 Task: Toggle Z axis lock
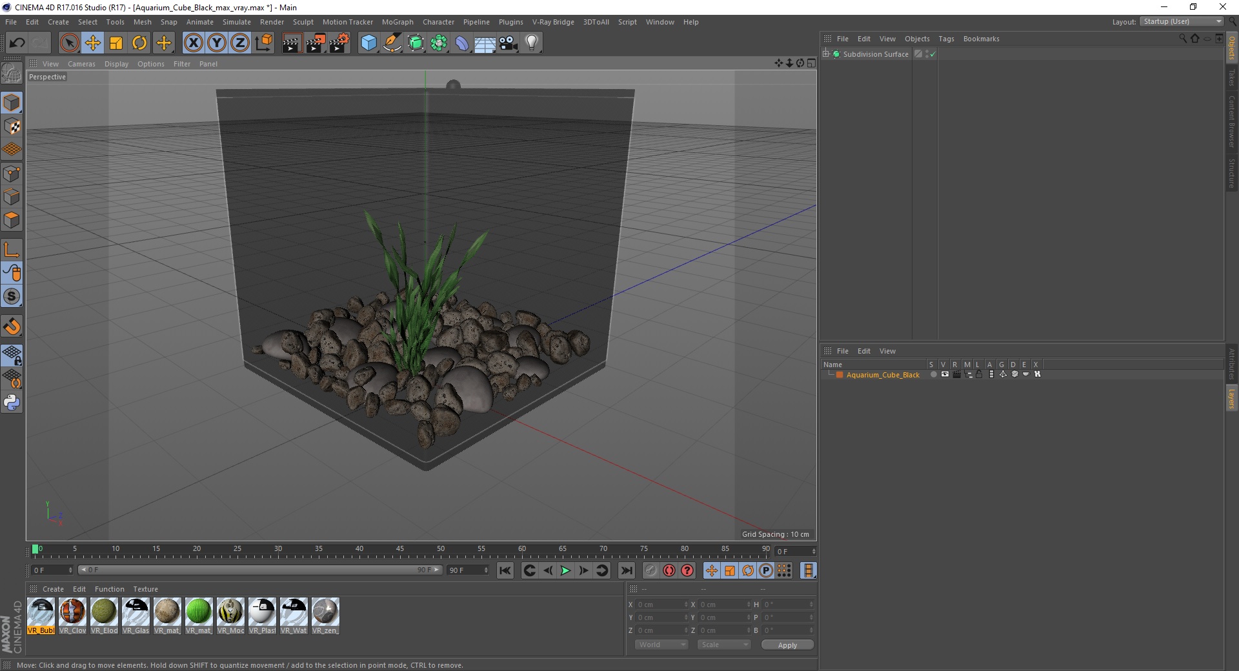[240, 43]
